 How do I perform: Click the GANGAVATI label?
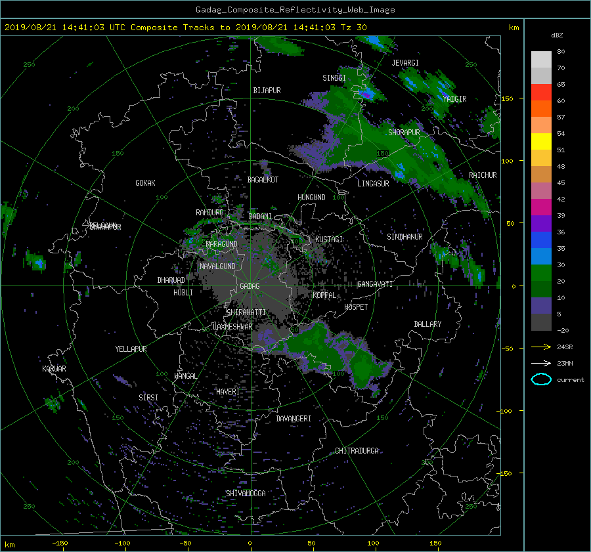[x=375, y=284]
